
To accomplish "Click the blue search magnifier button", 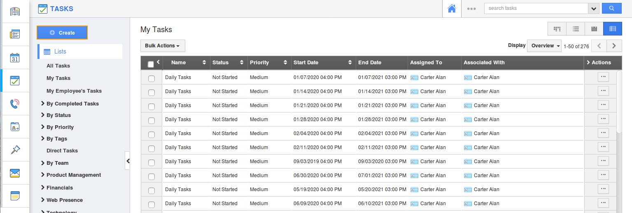I will pos(611,8).
